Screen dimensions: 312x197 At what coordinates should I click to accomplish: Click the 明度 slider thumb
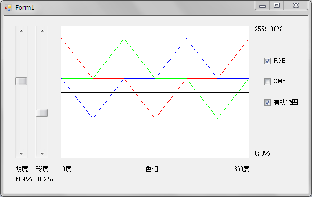pyautogui.click(x=21, y=81)
